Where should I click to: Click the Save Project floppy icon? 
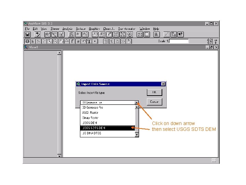(28, 34)
